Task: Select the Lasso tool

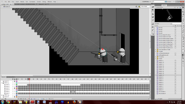Action: tap(183, 16)
